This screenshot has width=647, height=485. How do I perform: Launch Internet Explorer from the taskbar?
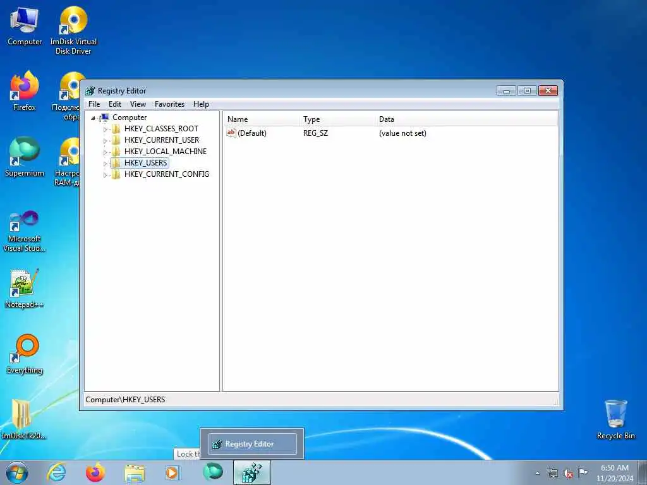point(56,472)
